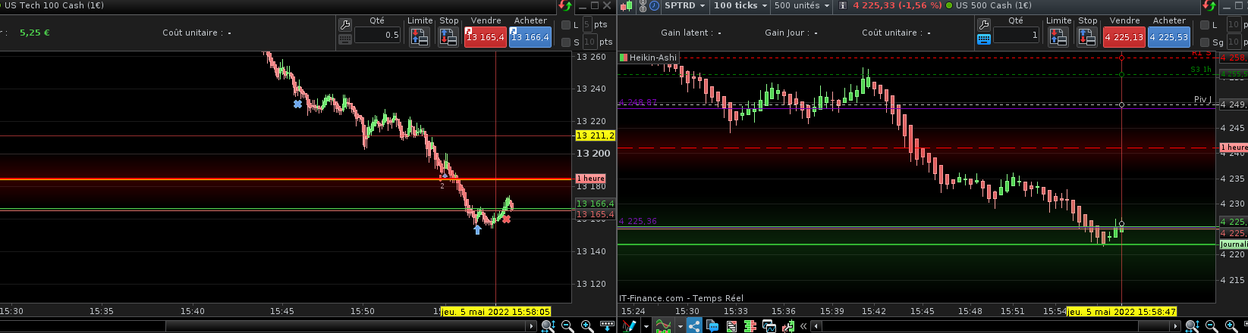
Task: Click Stop order icon in US Tech 100 panel
Action: tap(448, 36)
